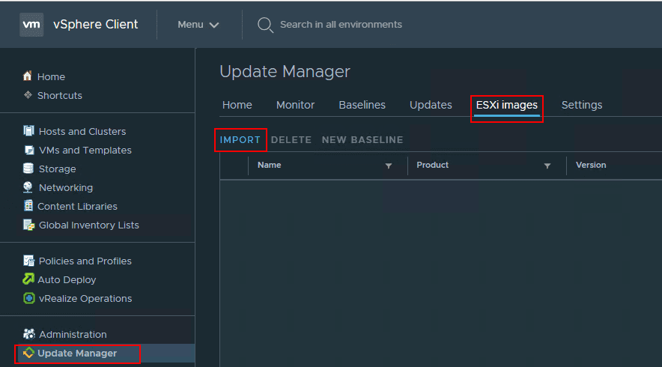Click the Administration people icon

pyautogui.click(x=28, y=334)
